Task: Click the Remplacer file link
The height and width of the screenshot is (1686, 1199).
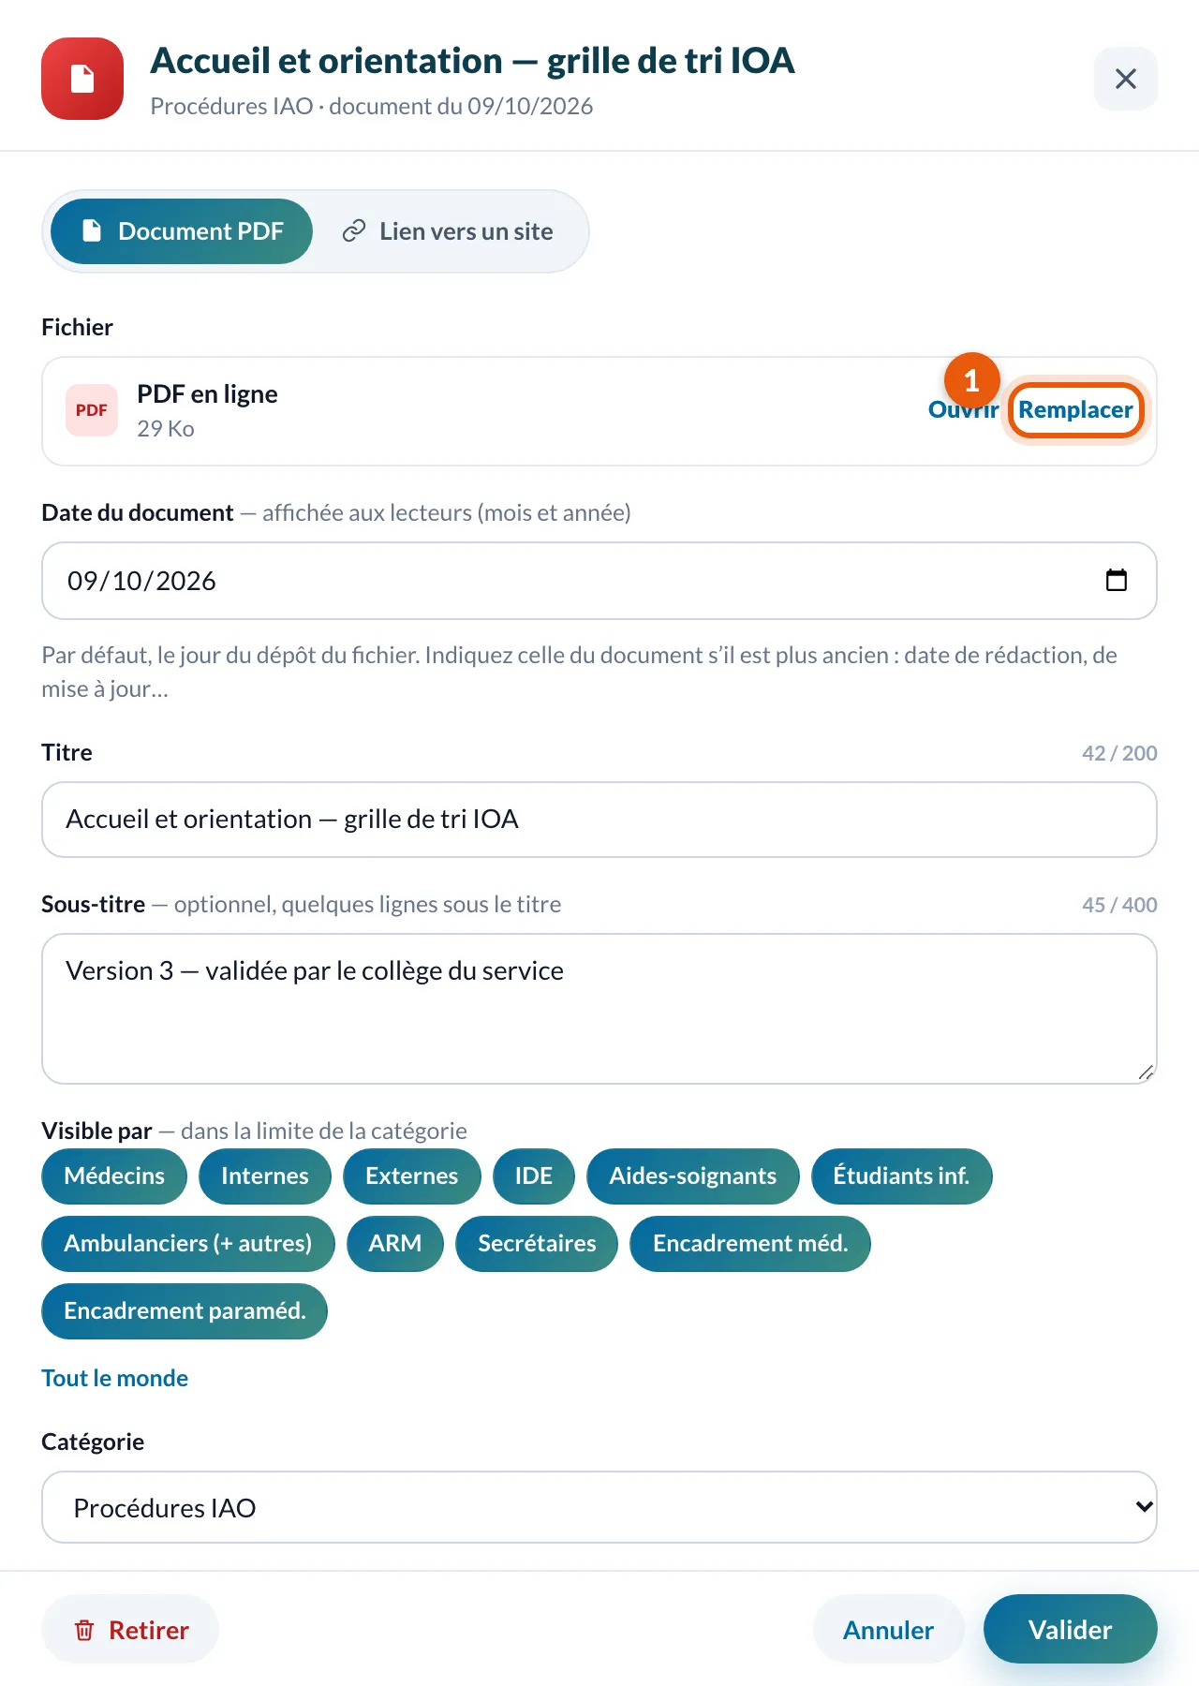Action: click(1075, 409)
